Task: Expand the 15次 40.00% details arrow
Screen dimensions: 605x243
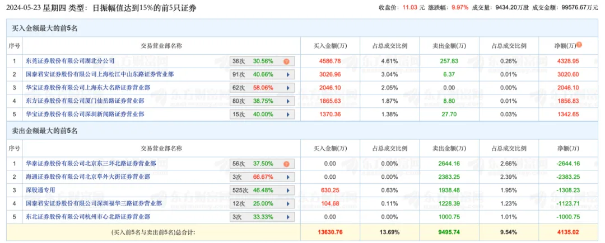Action: click(288, 115)
